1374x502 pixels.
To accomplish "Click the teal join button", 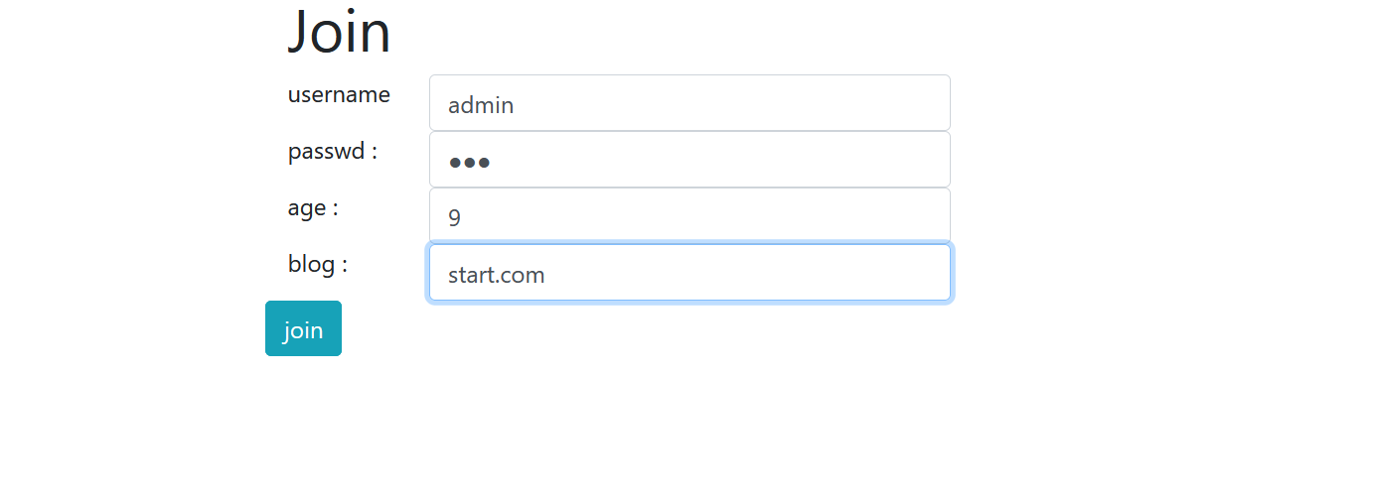I will 303,328.
